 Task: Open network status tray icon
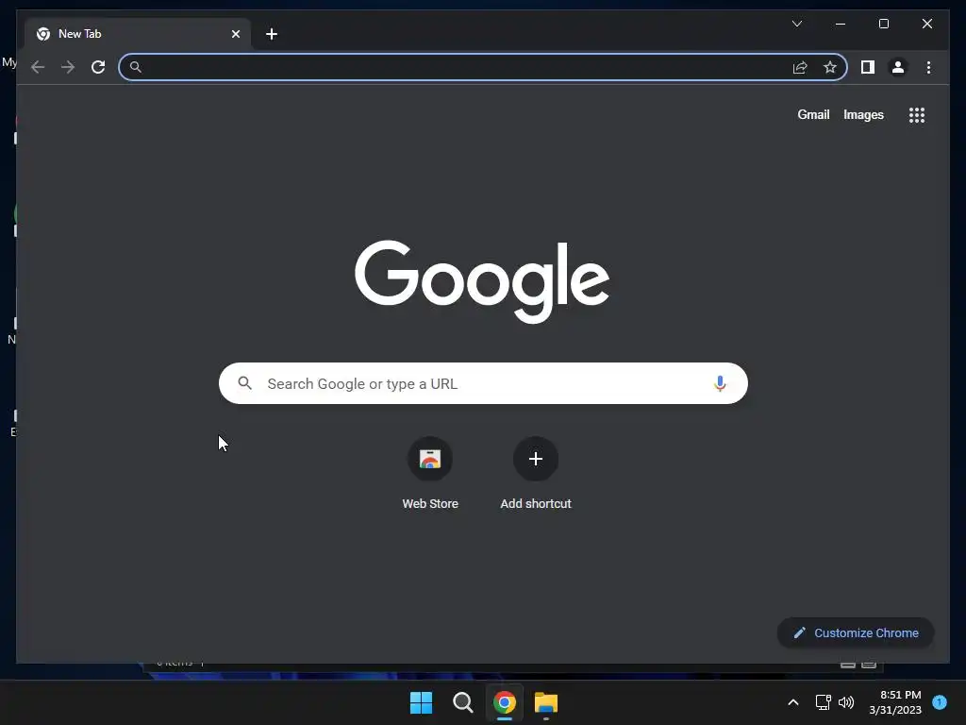tap(823, 702)
